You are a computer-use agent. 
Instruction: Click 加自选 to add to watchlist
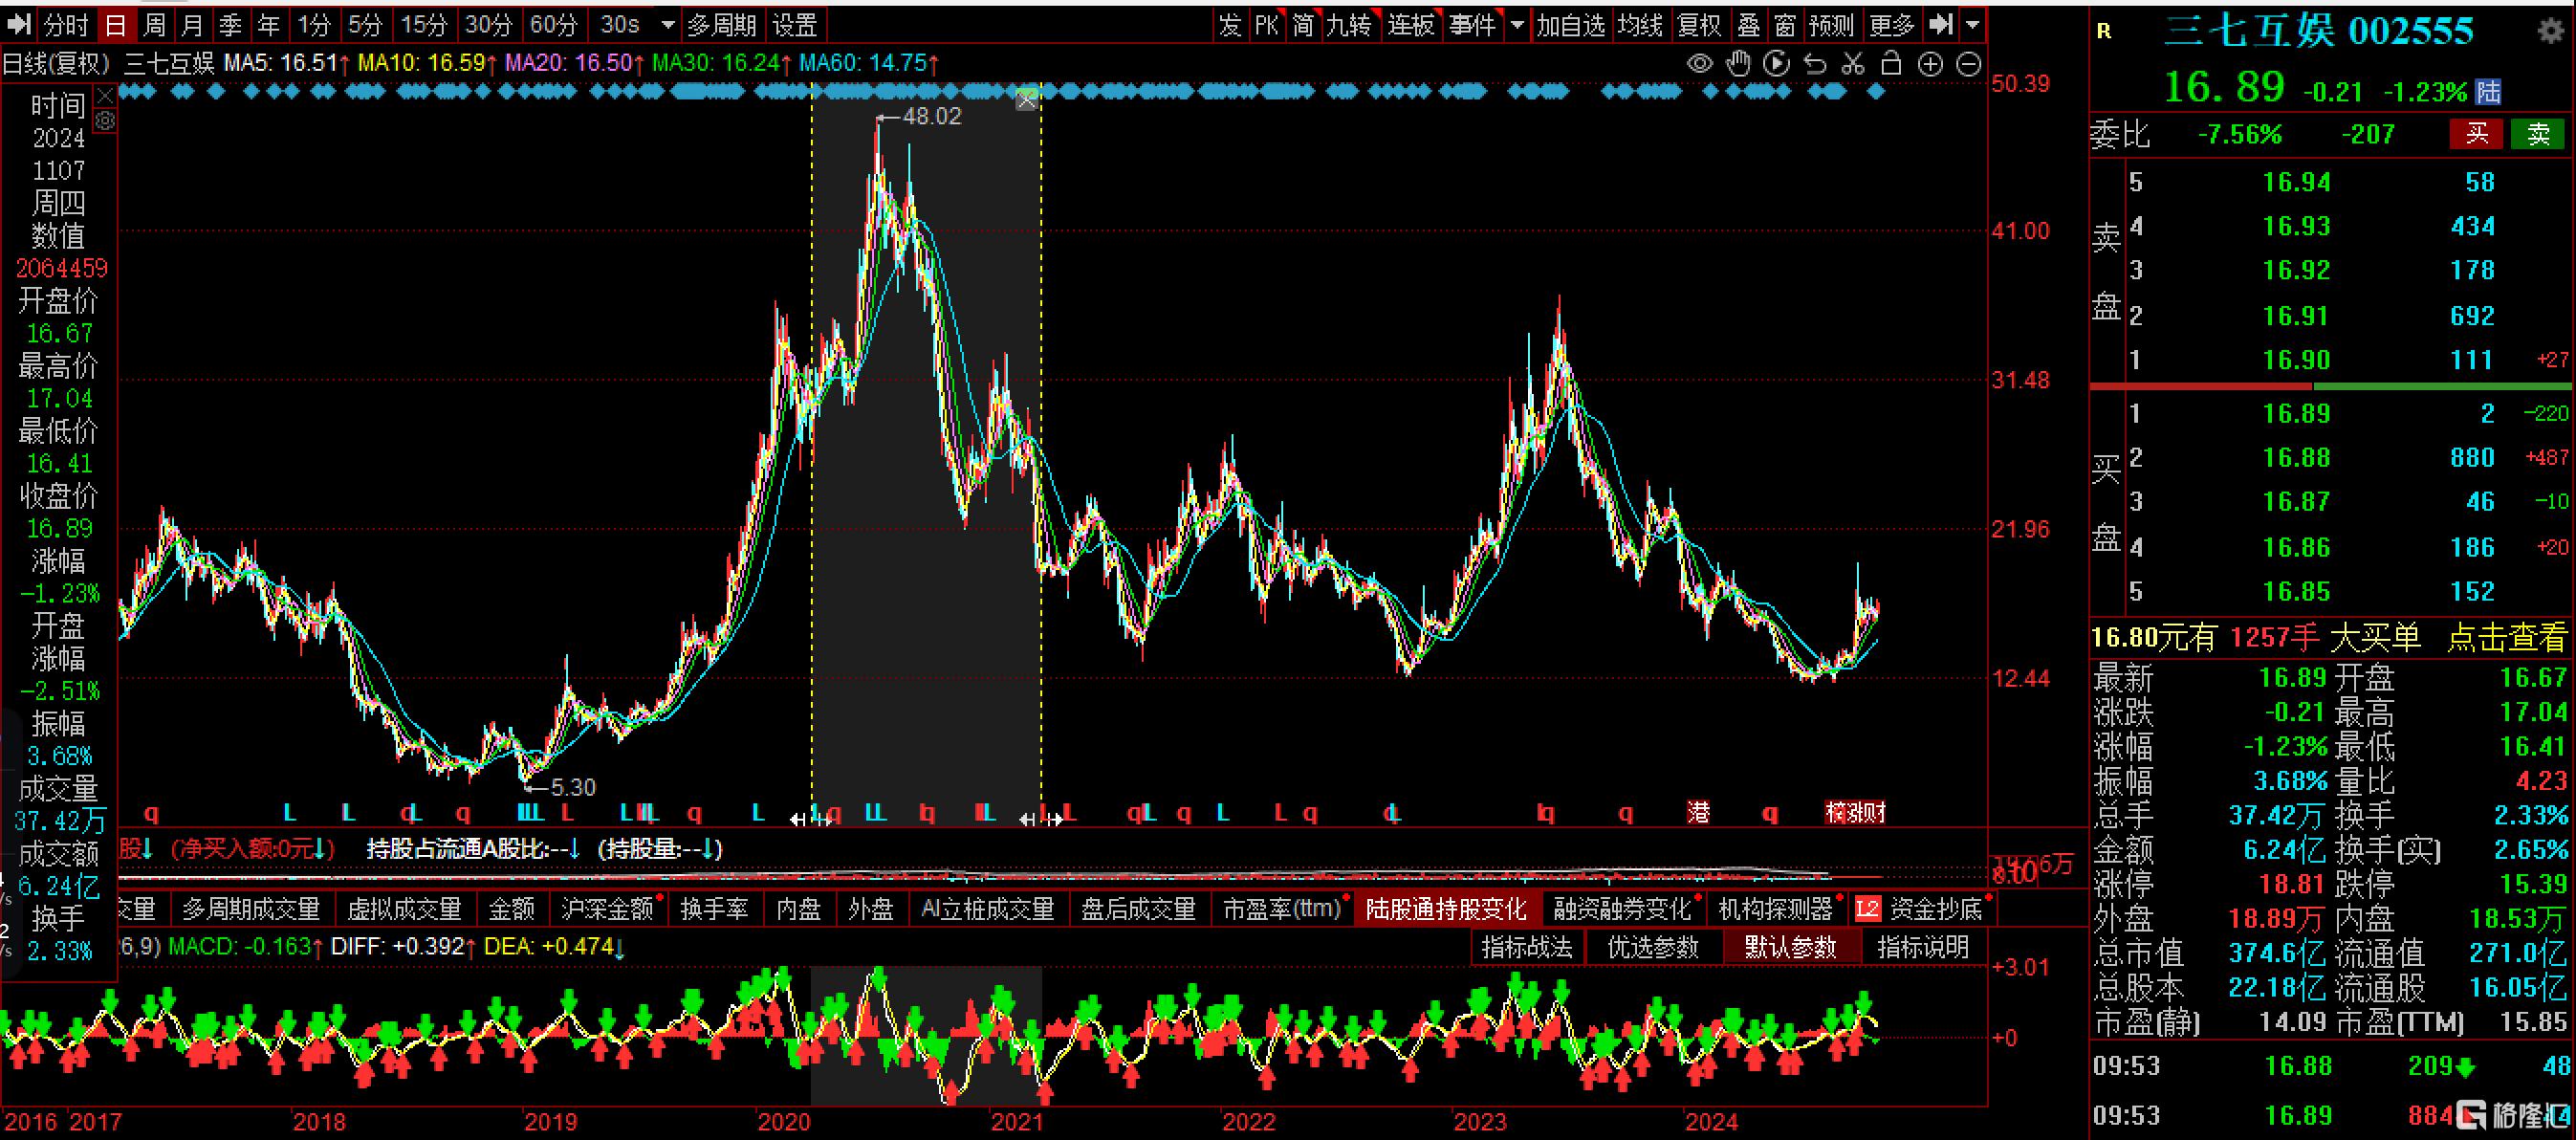click(x=1571, y=25)
